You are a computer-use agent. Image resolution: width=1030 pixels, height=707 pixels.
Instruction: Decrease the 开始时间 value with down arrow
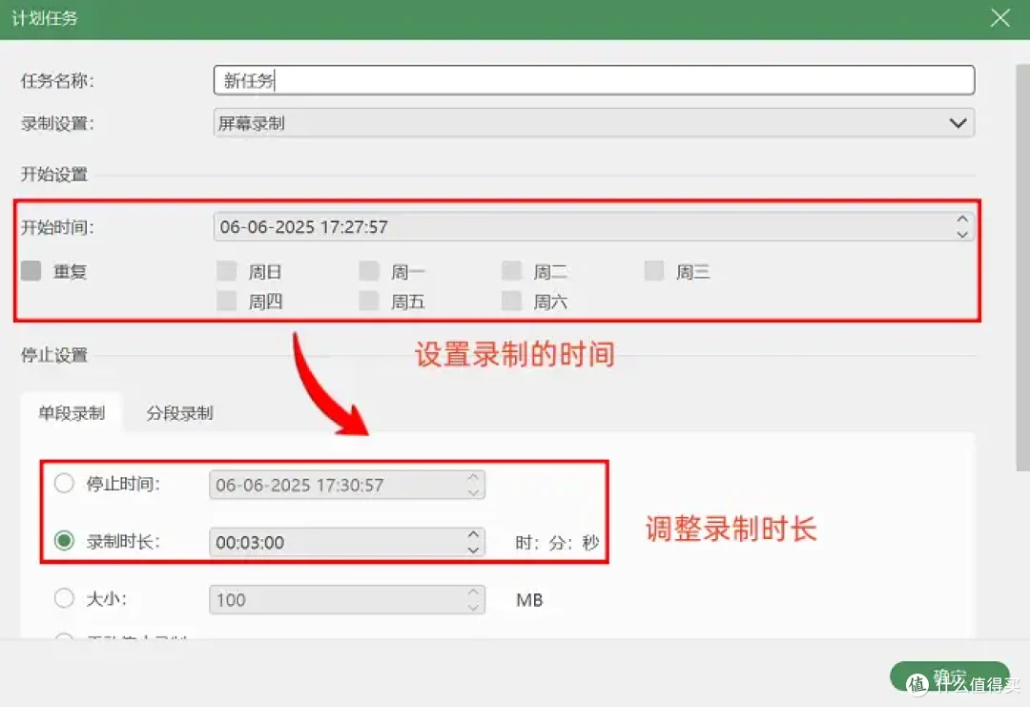[x=962, y=234]
